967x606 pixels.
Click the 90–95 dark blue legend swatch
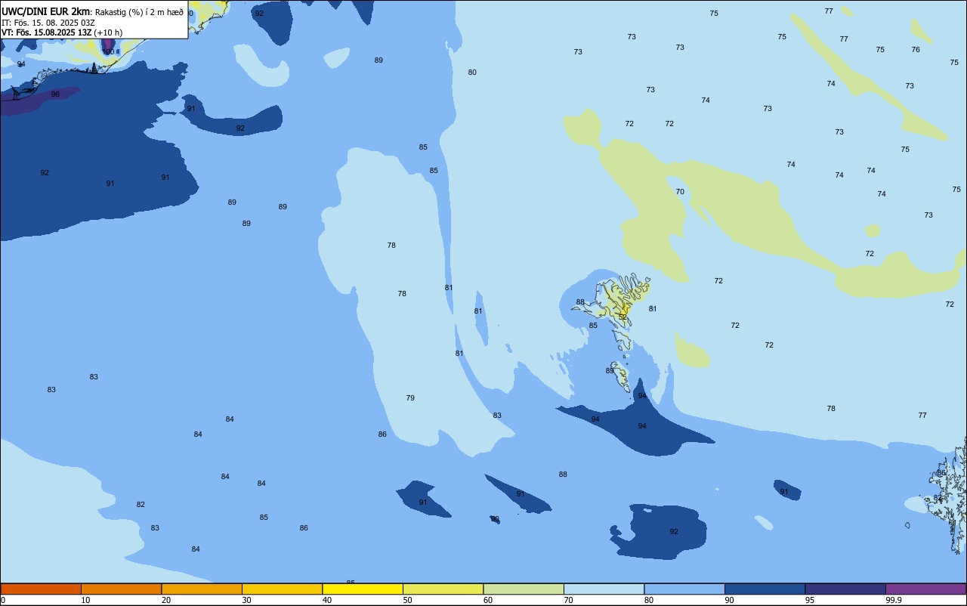point(765,589)
